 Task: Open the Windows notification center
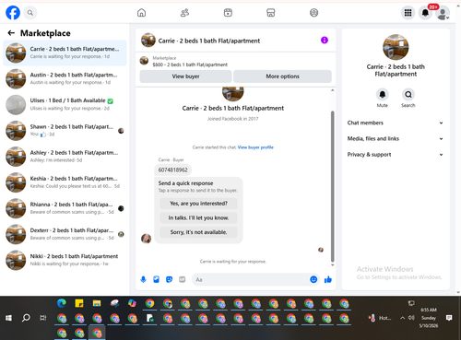449,318
